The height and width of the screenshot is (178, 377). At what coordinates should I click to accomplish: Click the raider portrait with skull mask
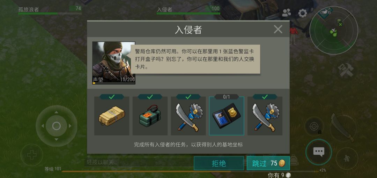(114, 63)
